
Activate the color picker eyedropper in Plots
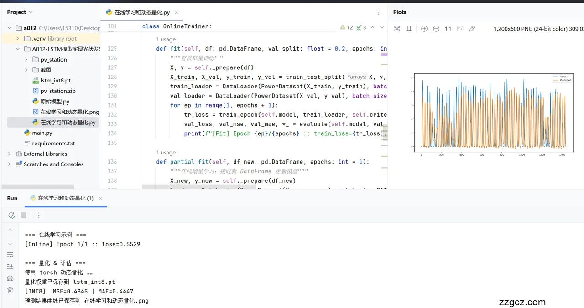pyautogui.click(x=472, y=29)
